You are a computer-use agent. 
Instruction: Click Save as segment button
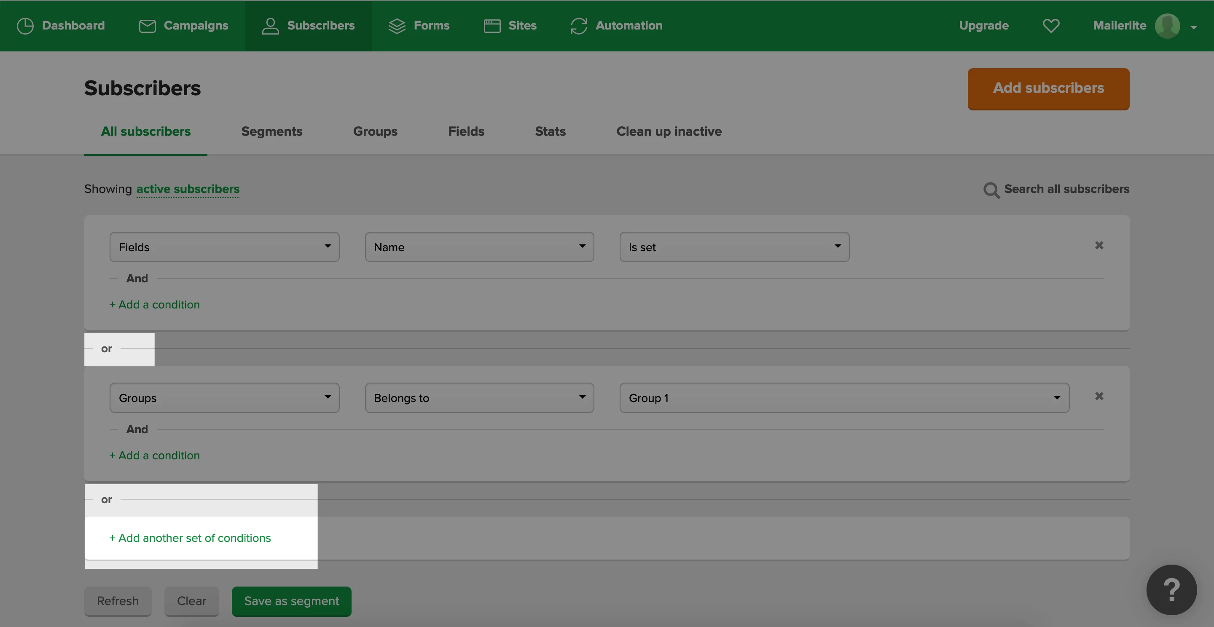(291, 601)
